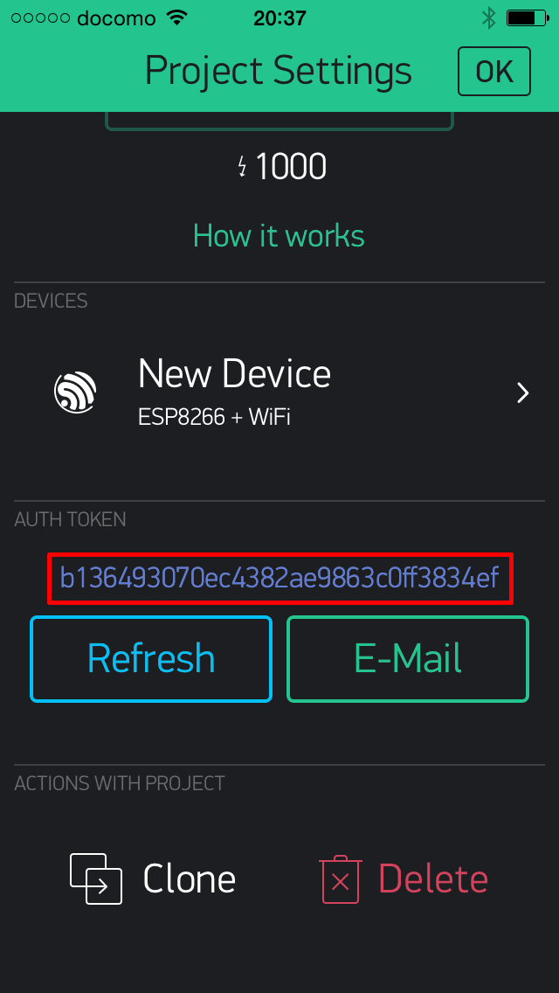Tap the WiFi signal icon in status bar
Image resolution: width=559 pixels, height=993 pixels.
177,17
